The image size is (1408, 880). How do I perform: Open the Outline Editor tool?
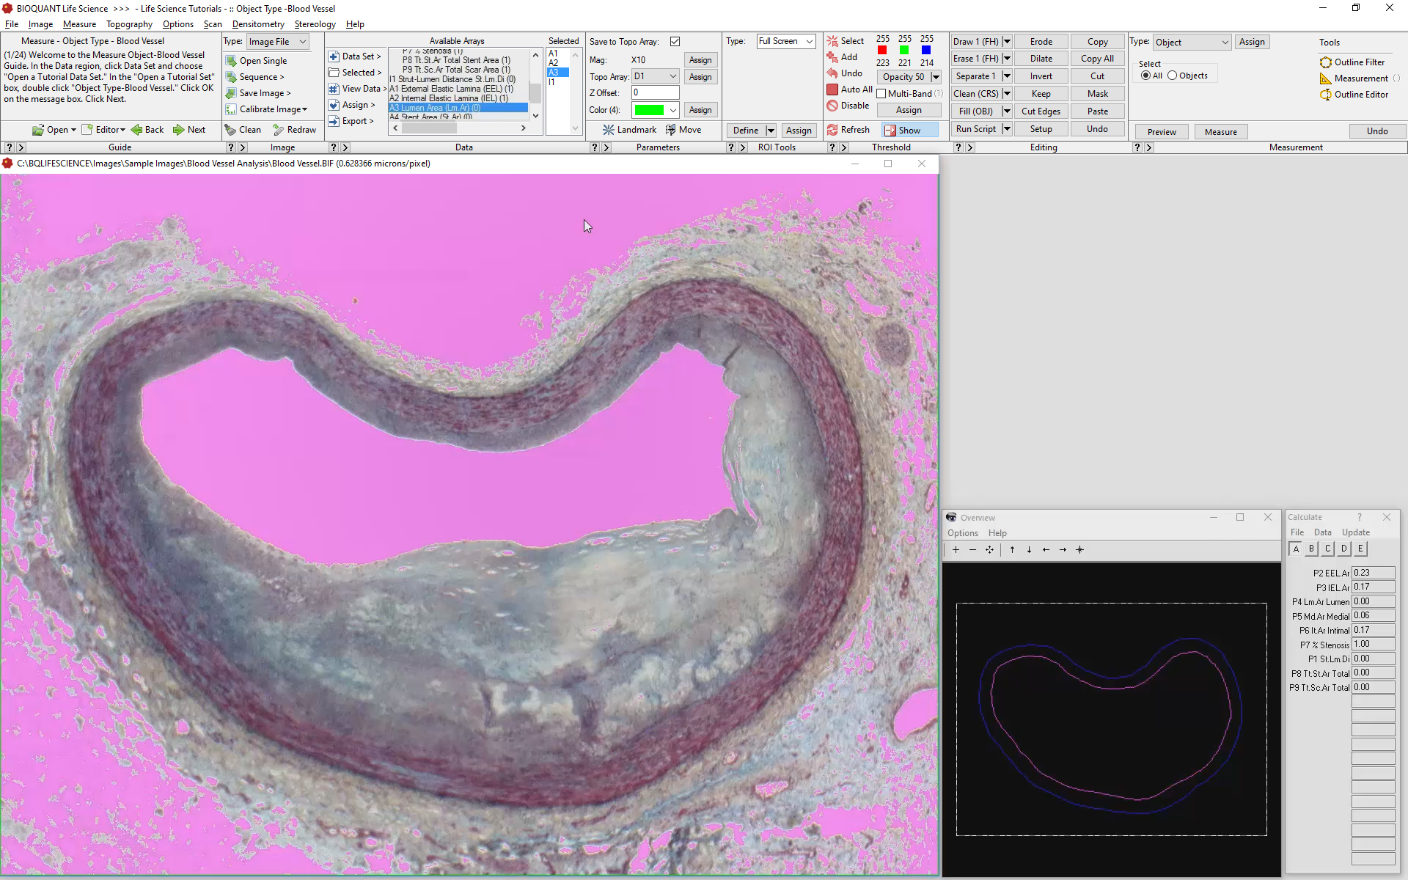coord(1354,95)
